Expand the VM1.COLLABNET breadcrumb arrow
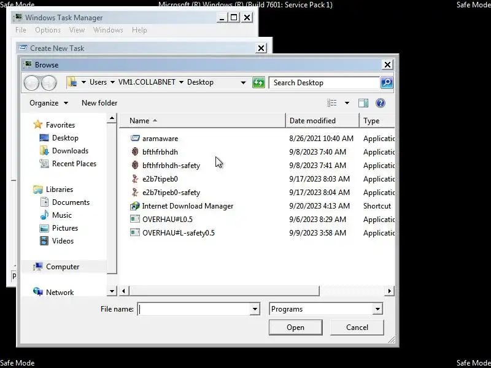The height and width of the screenshot is (368, 491). pos(181,82)
